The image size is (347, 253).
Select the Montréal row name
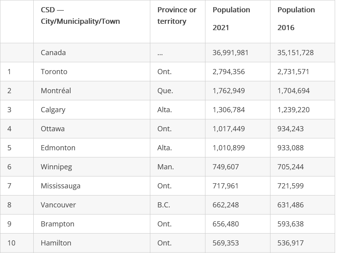tap(56, 91)
